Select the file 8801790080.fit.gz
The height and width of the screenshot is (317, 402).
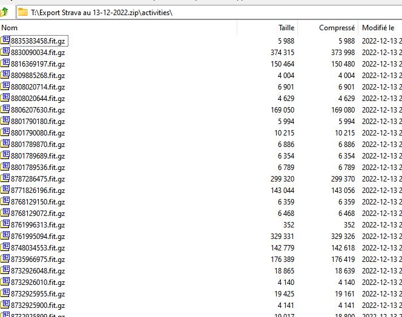[x=38, y=133]
